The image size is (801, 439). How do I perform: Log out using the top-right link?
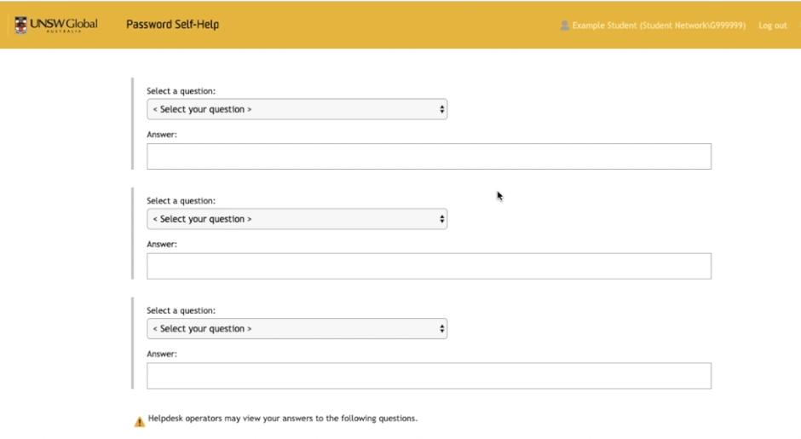click(772, 26)
